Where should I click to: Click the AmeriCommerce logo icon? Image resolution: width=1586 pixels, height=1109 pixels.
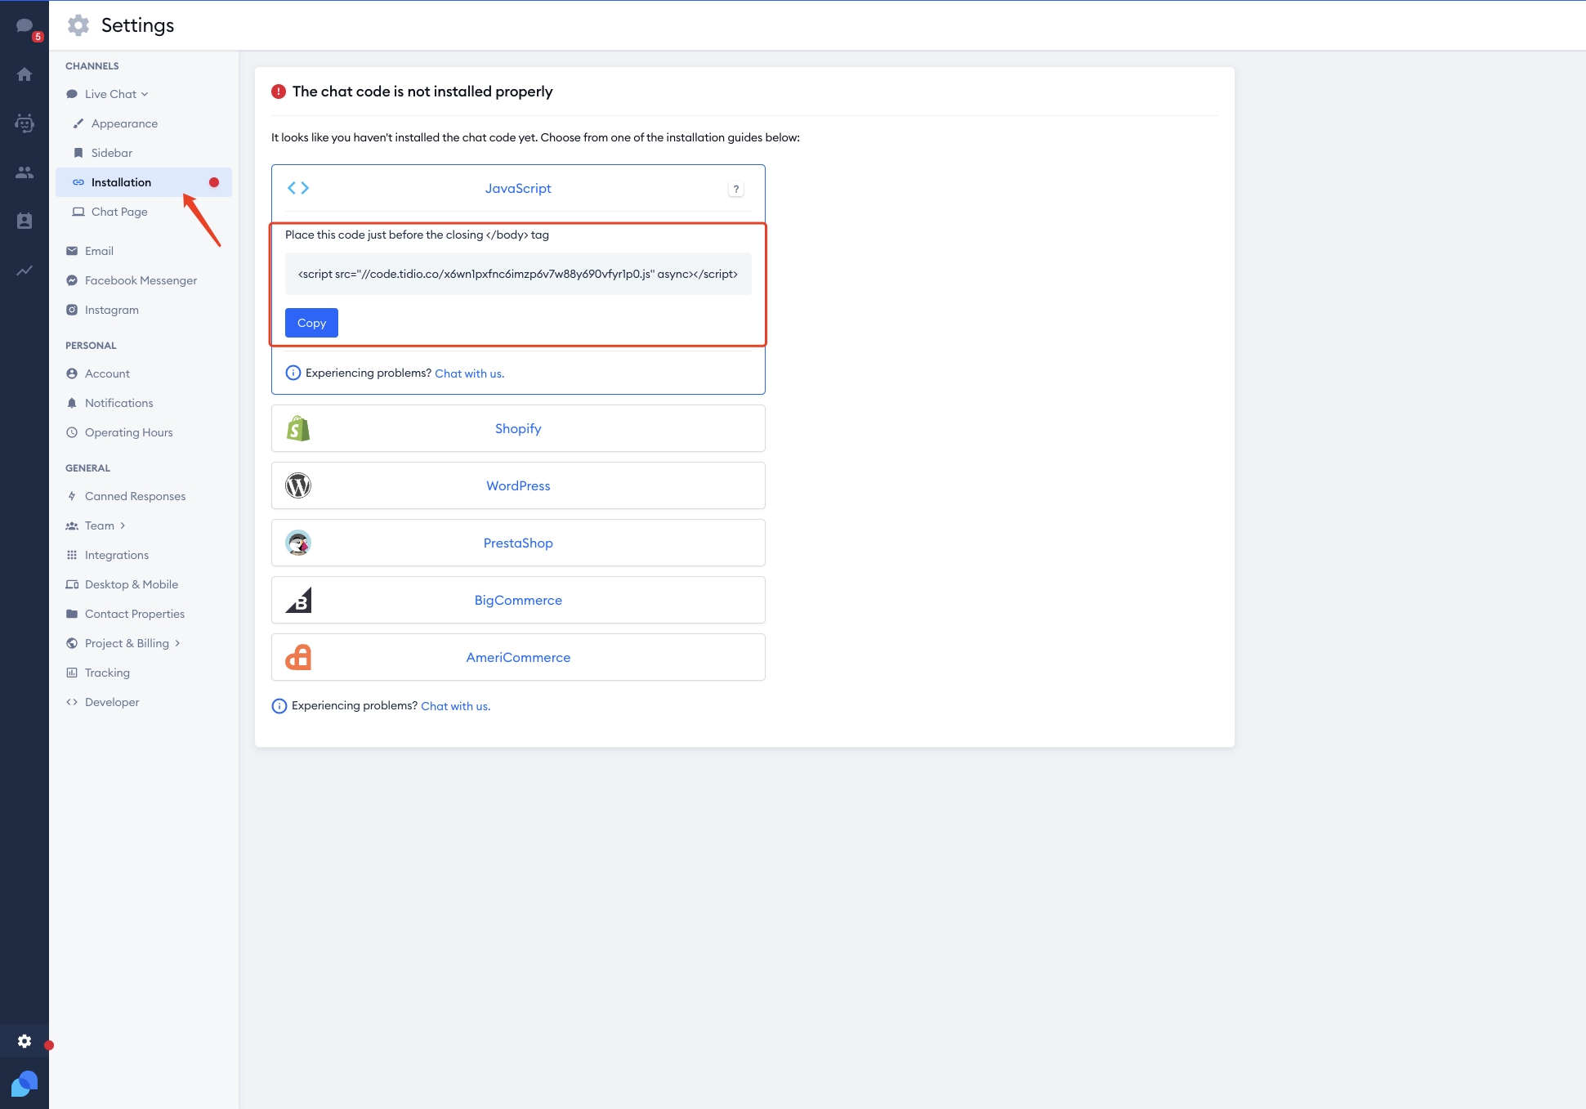coord(298,657)
